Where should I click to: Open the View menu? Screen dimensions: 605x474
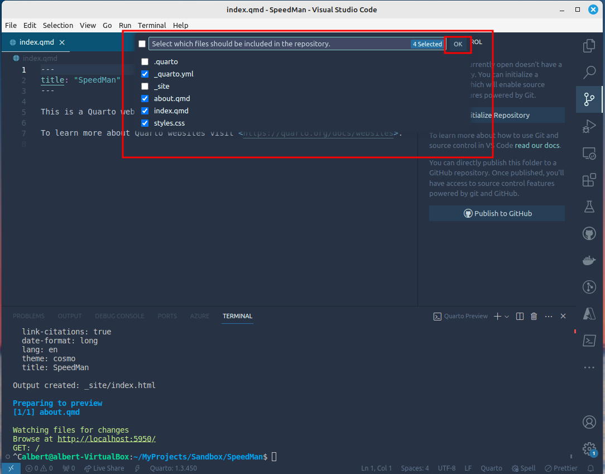[x=88, y=26]
